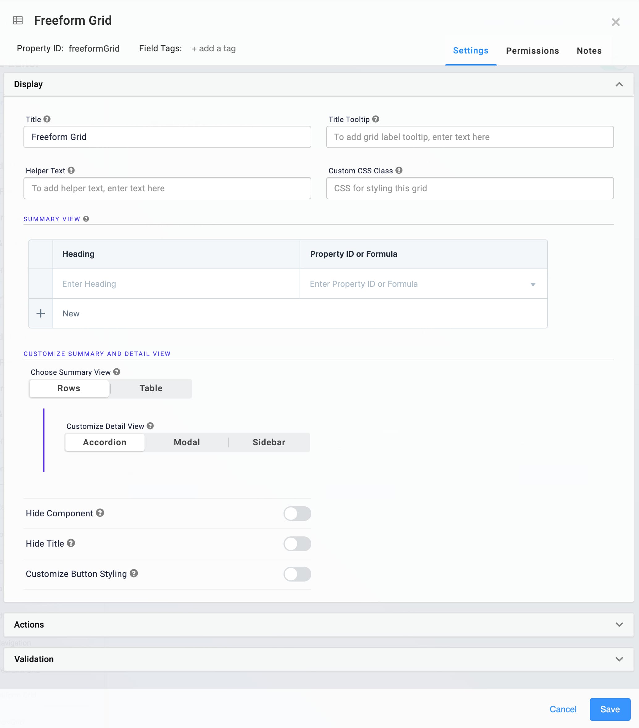The image size is (639, 728).
Task: Enable the Customize Button Styling switch
Action: tap(297, 574)
